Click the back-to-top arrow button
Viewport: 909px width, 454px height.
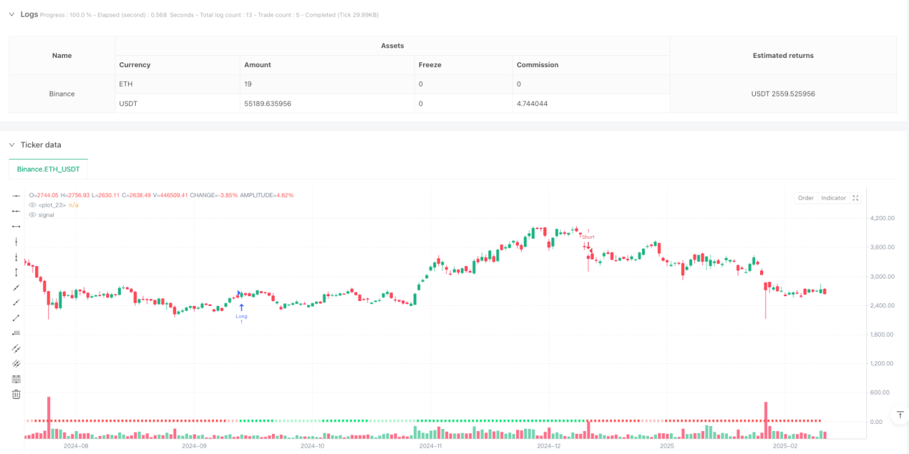coord(898,416)
